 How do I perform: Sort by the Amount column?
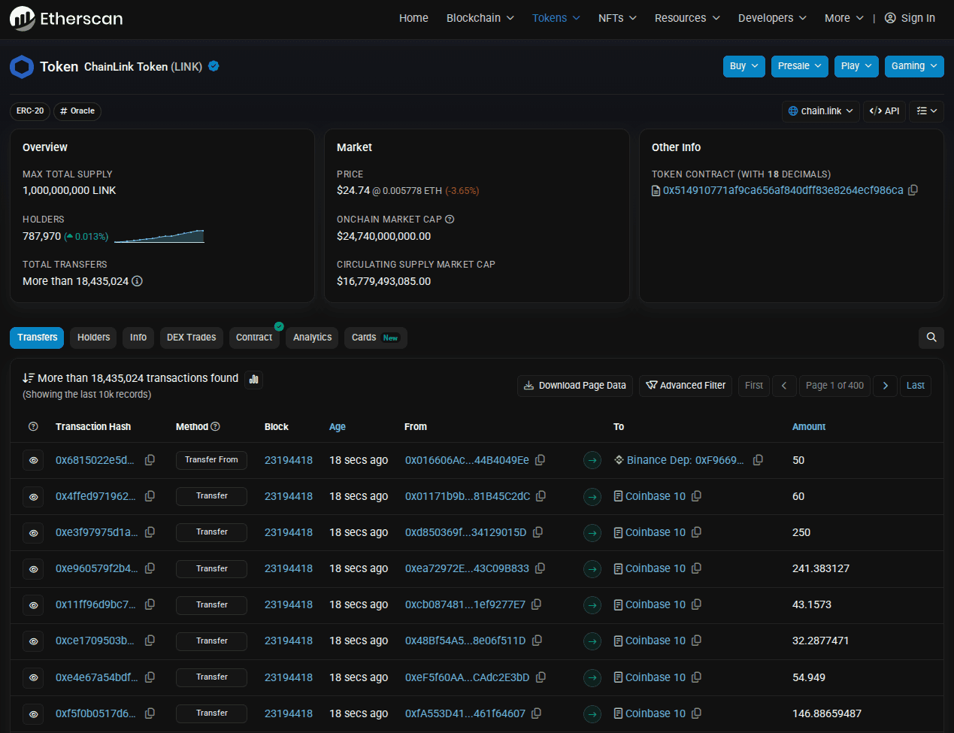[809, 426]
